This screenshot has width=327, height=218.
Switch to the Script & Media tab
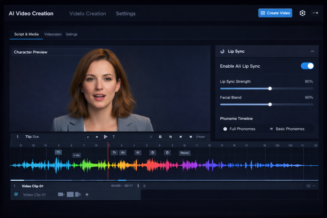pyautogui.click(x=26, y=34)
